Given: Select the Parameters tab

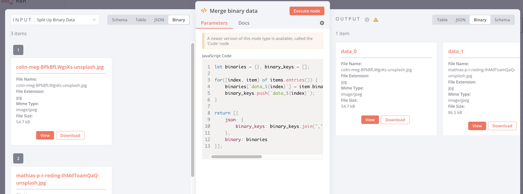Looking at the screenshot, I should pos(214,23).
